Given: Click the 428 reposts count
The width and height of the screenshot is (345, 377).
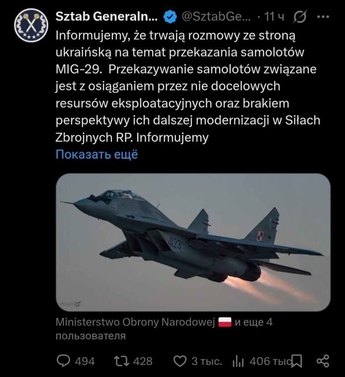Looking at the screenshot, I should (142, 362).
